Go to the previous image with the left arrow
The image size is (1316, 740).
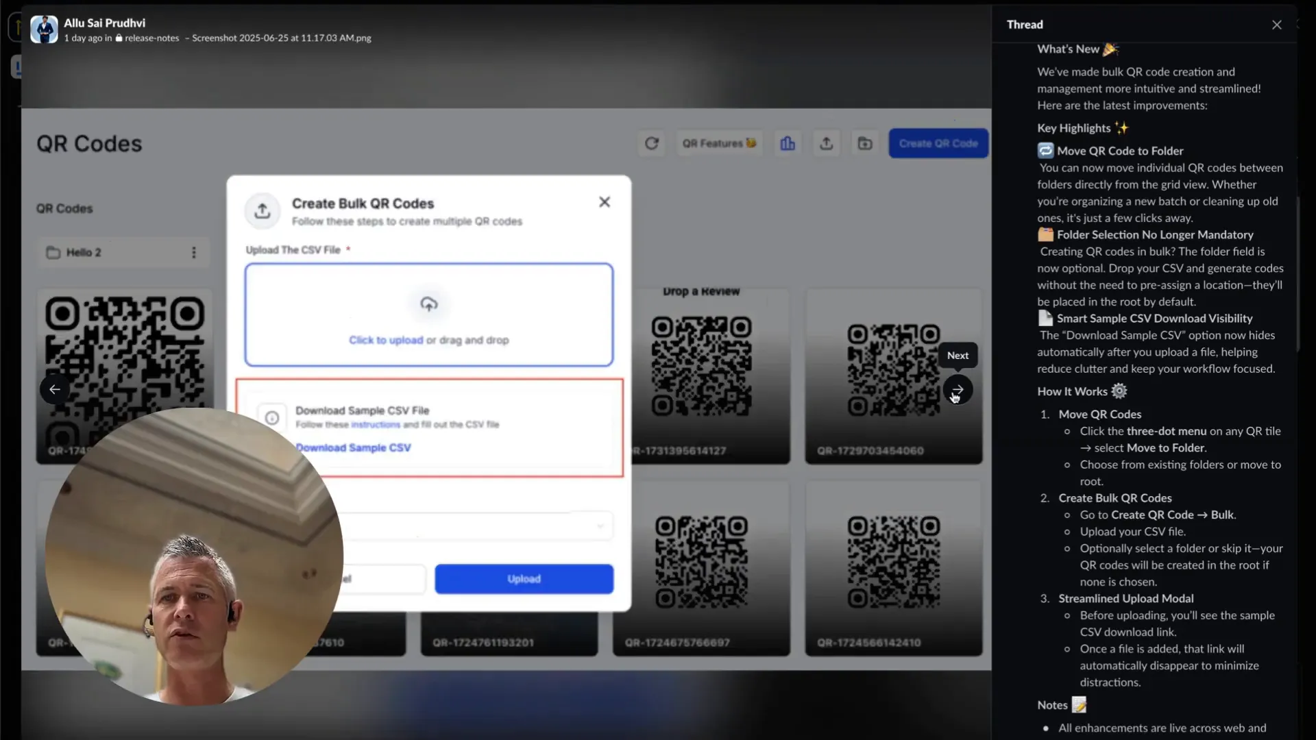[x=54, y=389]
